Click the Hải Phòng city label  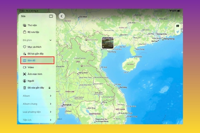coord(112,52)
